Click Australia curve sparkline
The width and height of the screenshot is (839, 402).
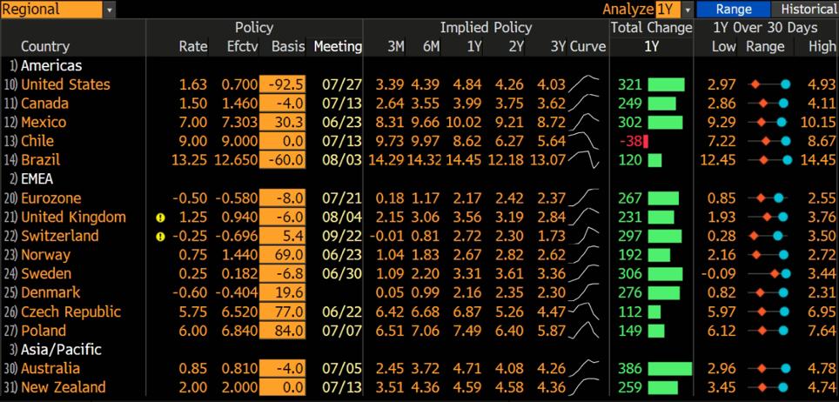[x=584, y=368]
